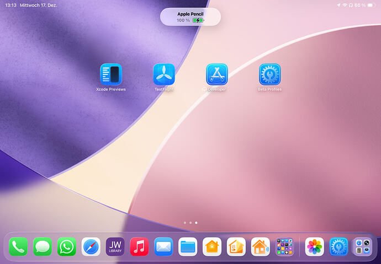381x264 pixels.
Task: Open Beta Profiles on the home screen
Action: (x=269, y=74)
